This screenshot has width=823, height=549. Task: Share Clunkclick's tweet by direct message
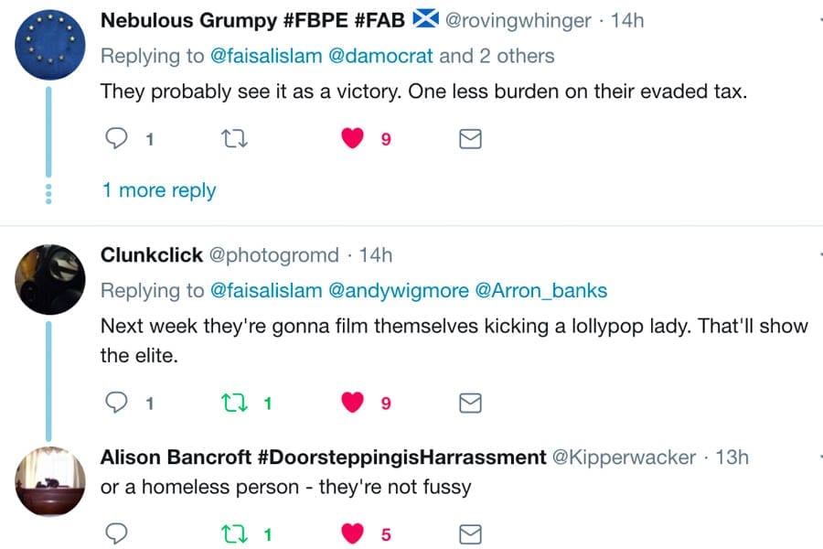pyautogui.click(x=469, y=403)
